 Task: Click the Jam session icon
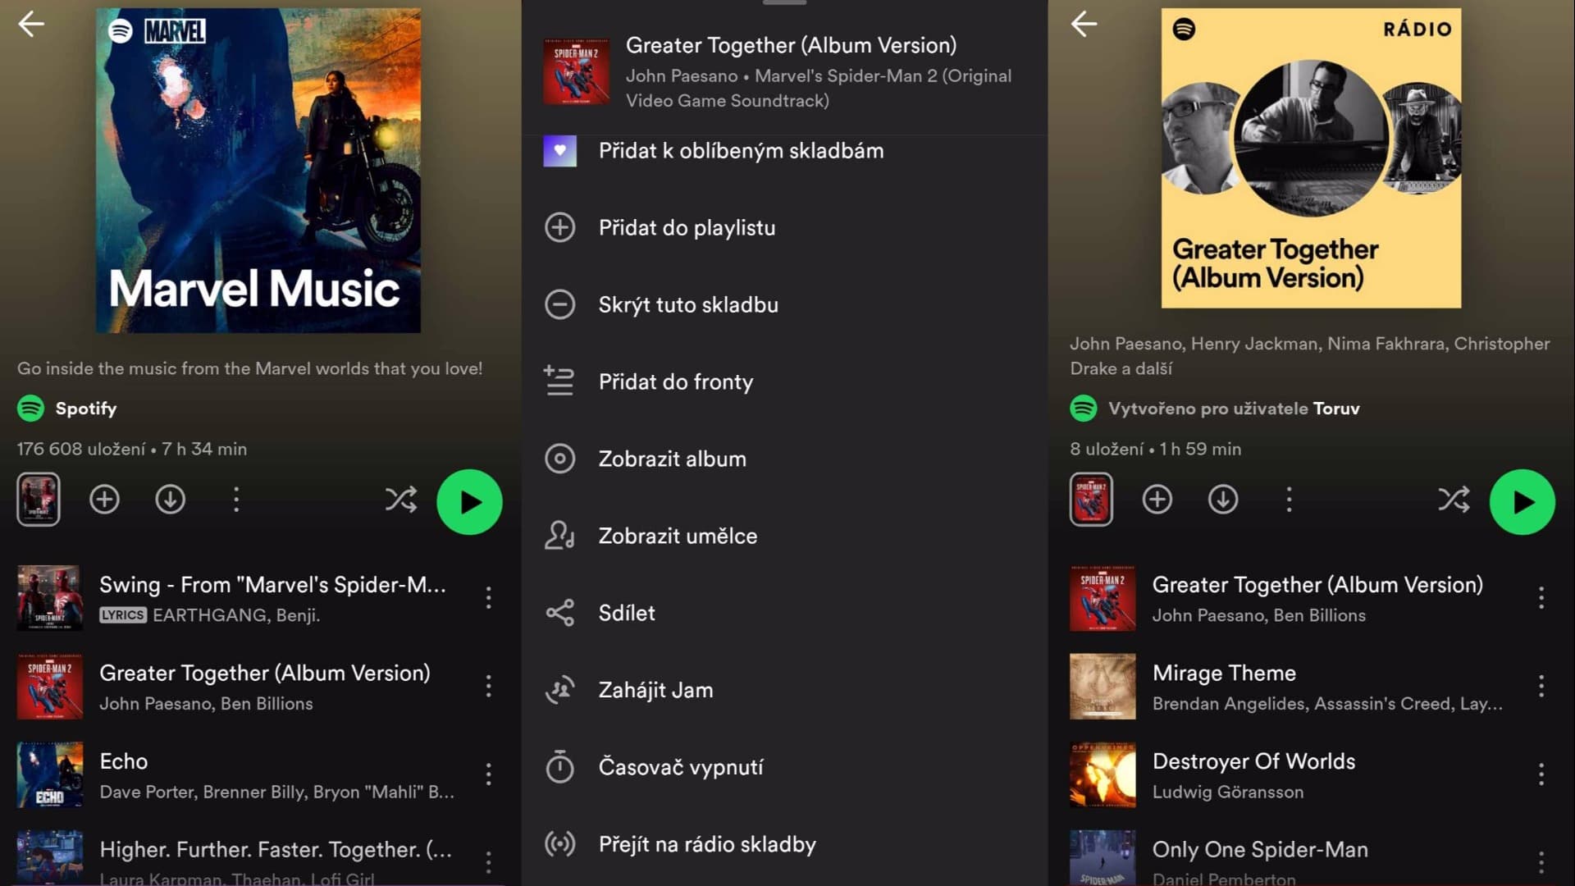tap(559, 690)
